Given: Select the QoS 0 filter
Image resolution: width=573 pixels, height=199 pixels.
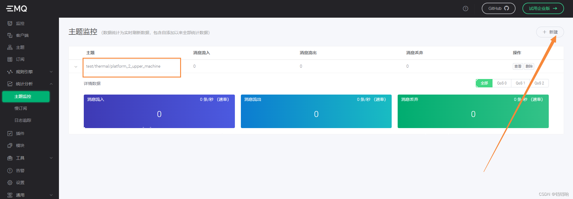Looking at the screenshot, I should coord(502,83).
